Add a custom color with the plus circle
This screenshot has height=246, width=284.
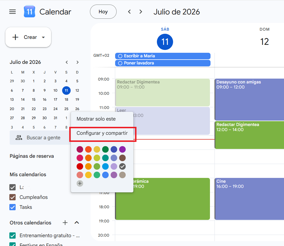point(80,184)
